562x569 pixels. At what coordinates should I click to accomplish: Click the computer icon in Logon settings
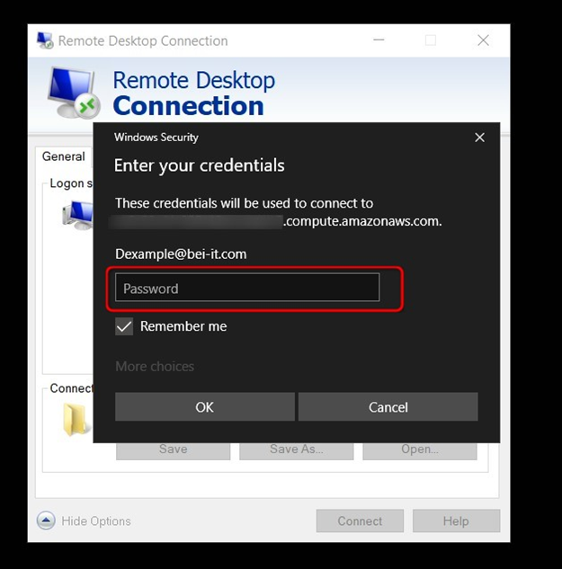[77, 215]
